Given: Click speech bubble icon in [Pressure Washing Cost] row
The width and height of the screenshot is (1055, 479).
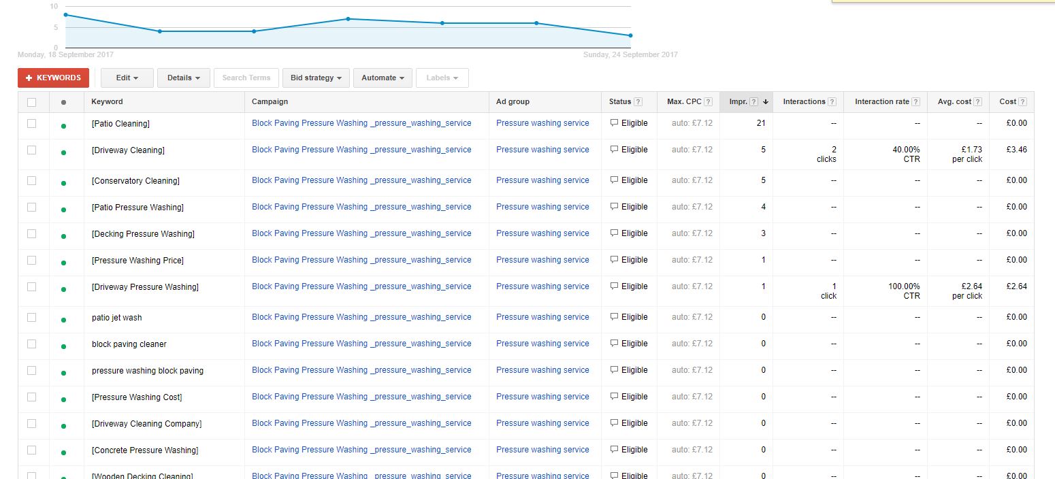Looking at the screenshot, I should click(614, 397).
